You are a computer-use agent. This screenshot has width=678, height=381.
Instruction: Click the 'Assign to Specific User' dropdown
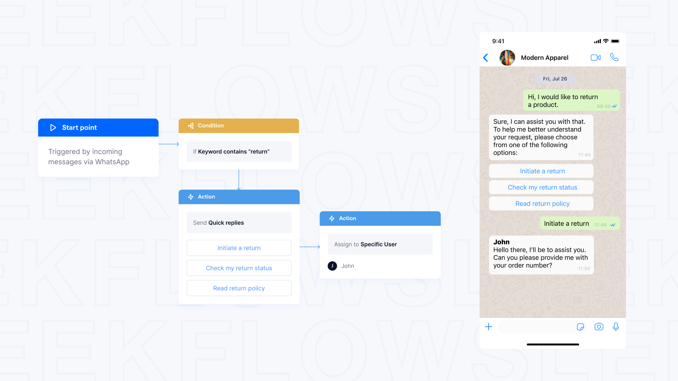coord(379,244)
